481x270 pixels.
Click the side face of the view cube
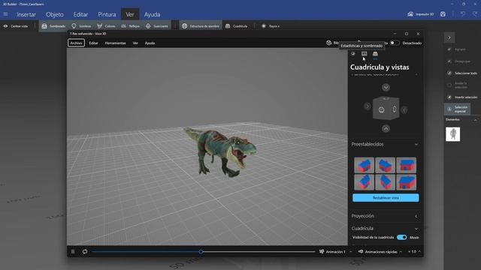point(395,109)
